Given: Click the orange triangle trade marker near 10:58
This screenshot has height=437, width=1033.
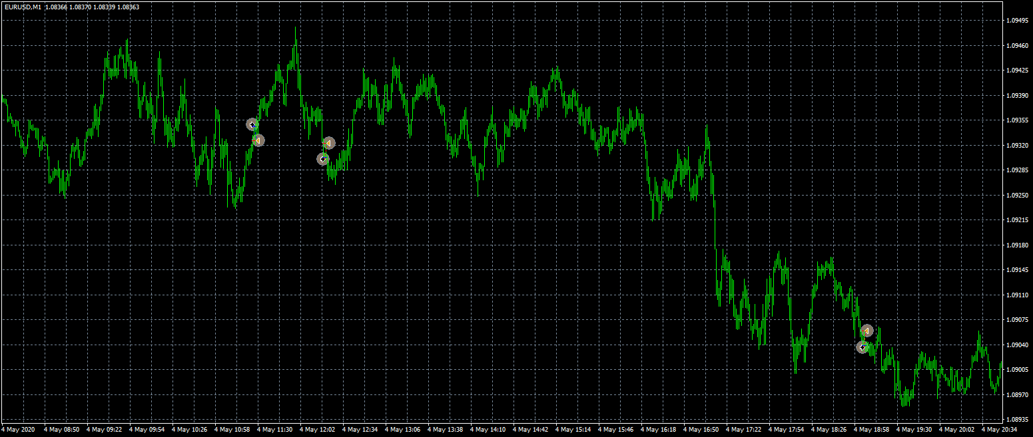Looking at the screenshot, I should (x=258, y=140).
